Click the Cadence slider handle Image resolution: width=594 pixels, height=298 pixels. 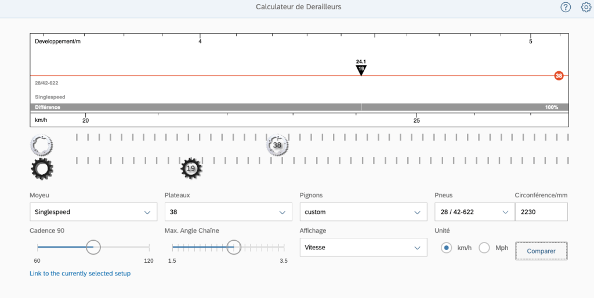pos(93,247)
